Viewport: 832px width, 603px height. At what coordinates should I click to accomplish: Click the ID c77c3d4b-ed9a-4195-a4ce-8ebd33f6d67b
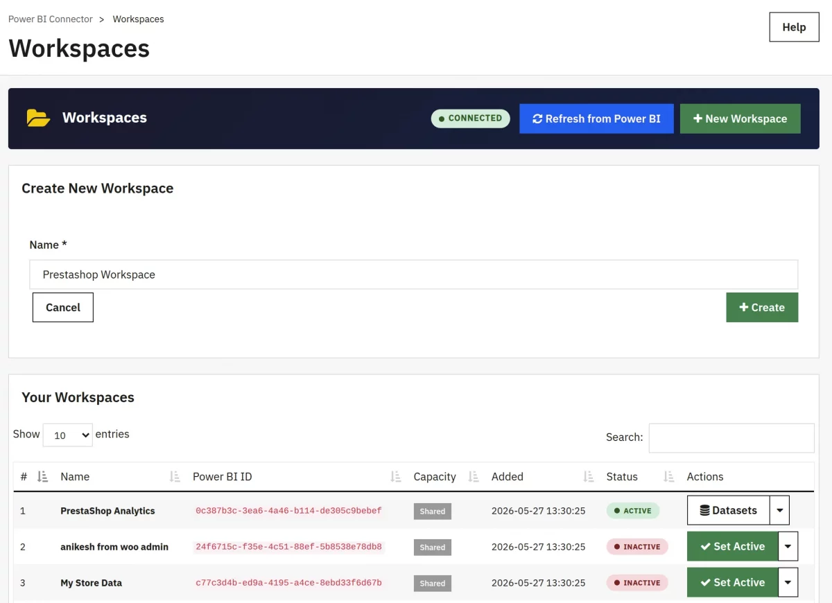(x=288, y=583)
